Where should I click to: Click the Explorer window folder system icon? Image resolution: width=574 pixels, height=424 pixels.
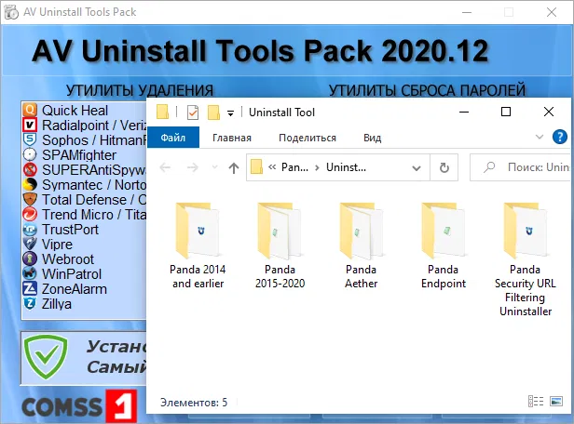[162, 113]
